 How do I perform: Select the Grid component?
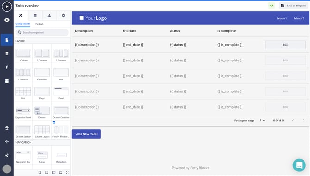[23, 93]
